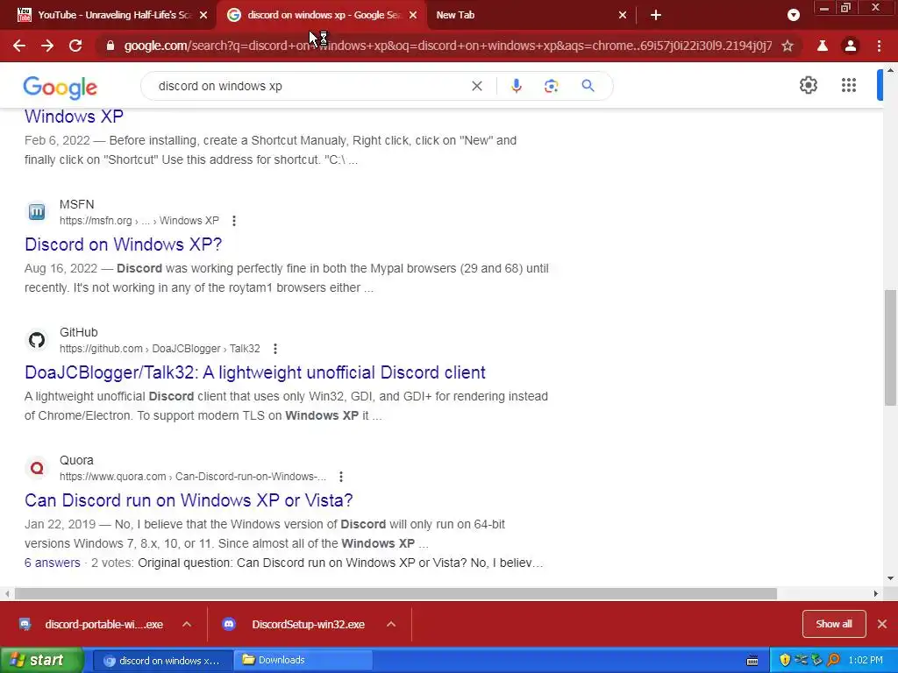The image size is (898, 673).
Task: Open the new tab plus button
Action: [656, 15]
